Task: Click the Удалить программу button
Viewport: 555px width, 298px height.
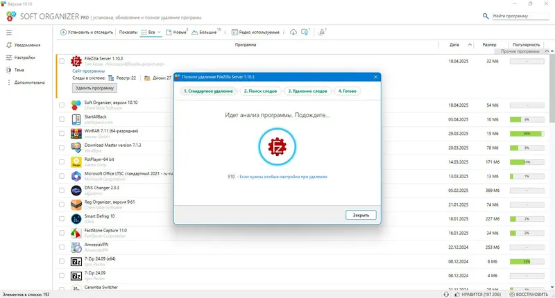Action: pyautogui.click(x=94, y=88)
